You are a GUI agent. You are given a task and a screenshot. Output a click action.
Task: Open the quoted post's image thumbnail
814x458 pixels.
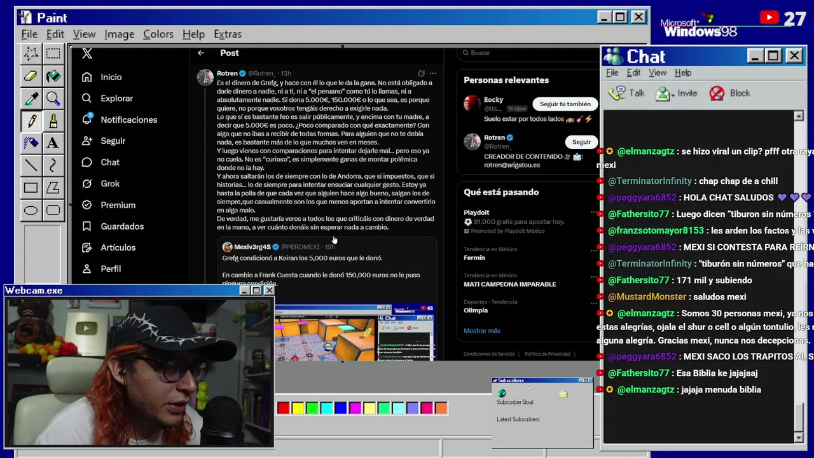[x=355, y=333]
